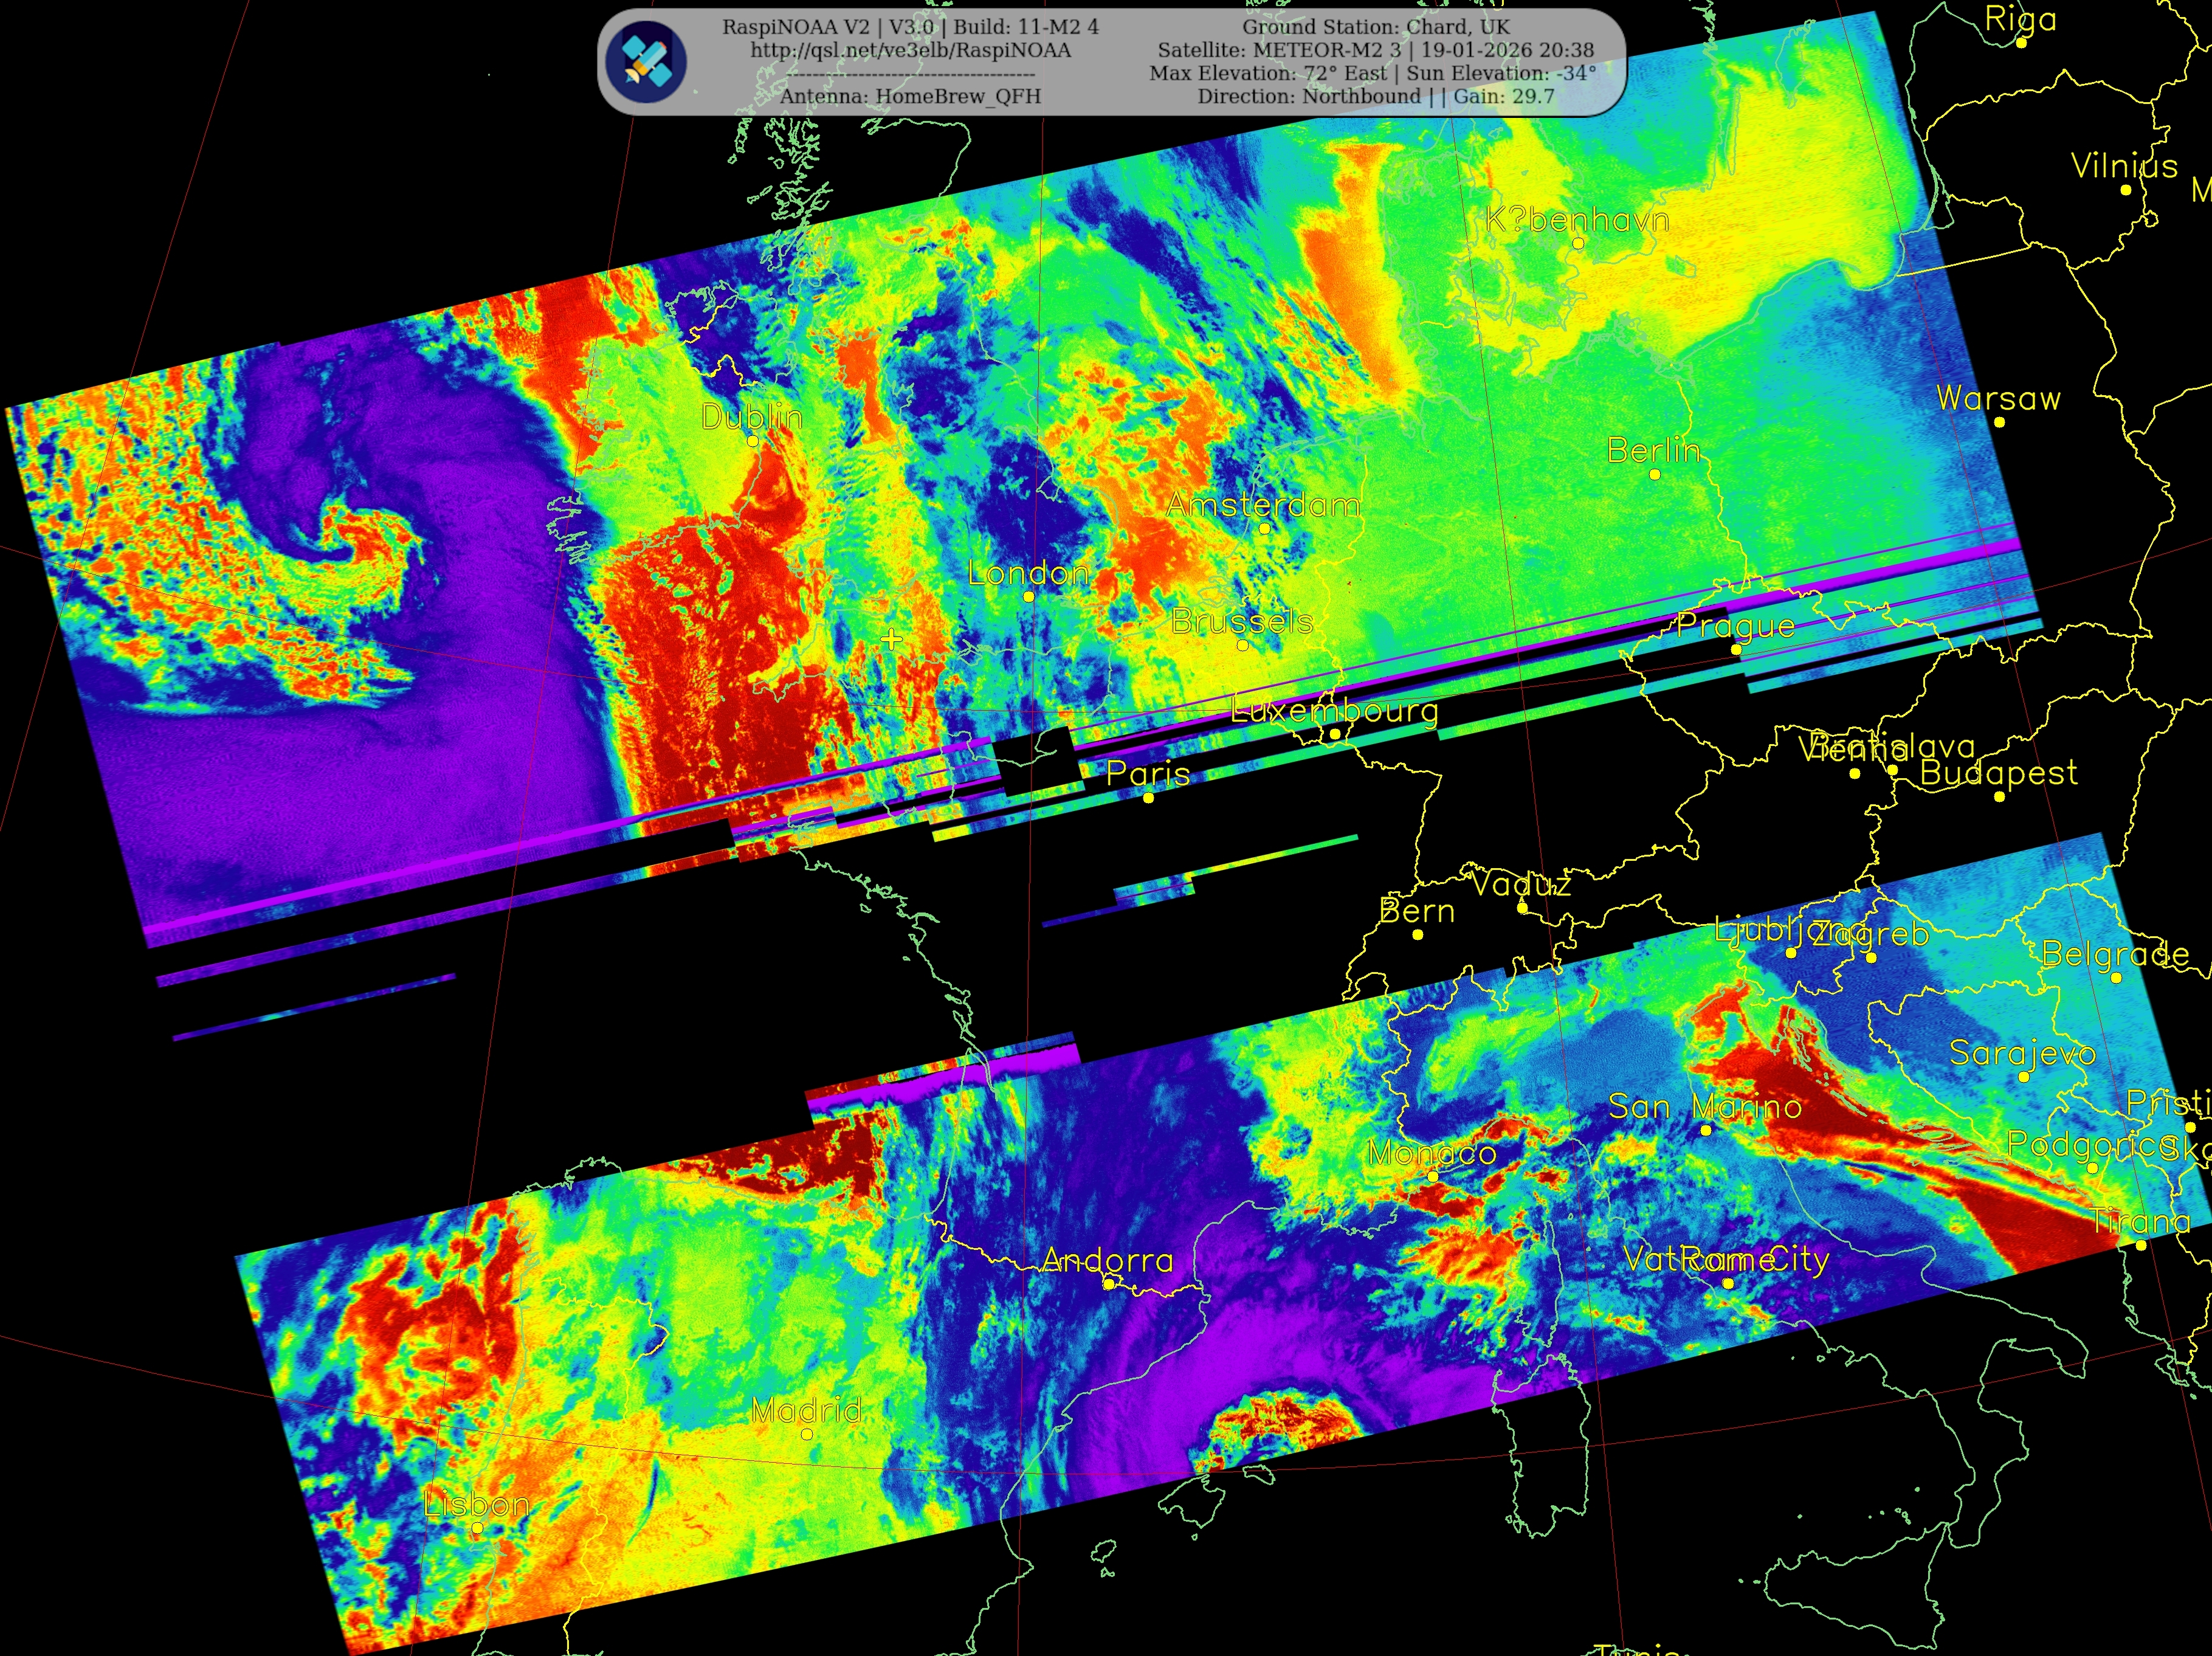Screen dimensions: 2212x1656
Task: Click the Satellite METEOR-M2 3 info line
Action: pyautogui.click(x=1375, y=50)
